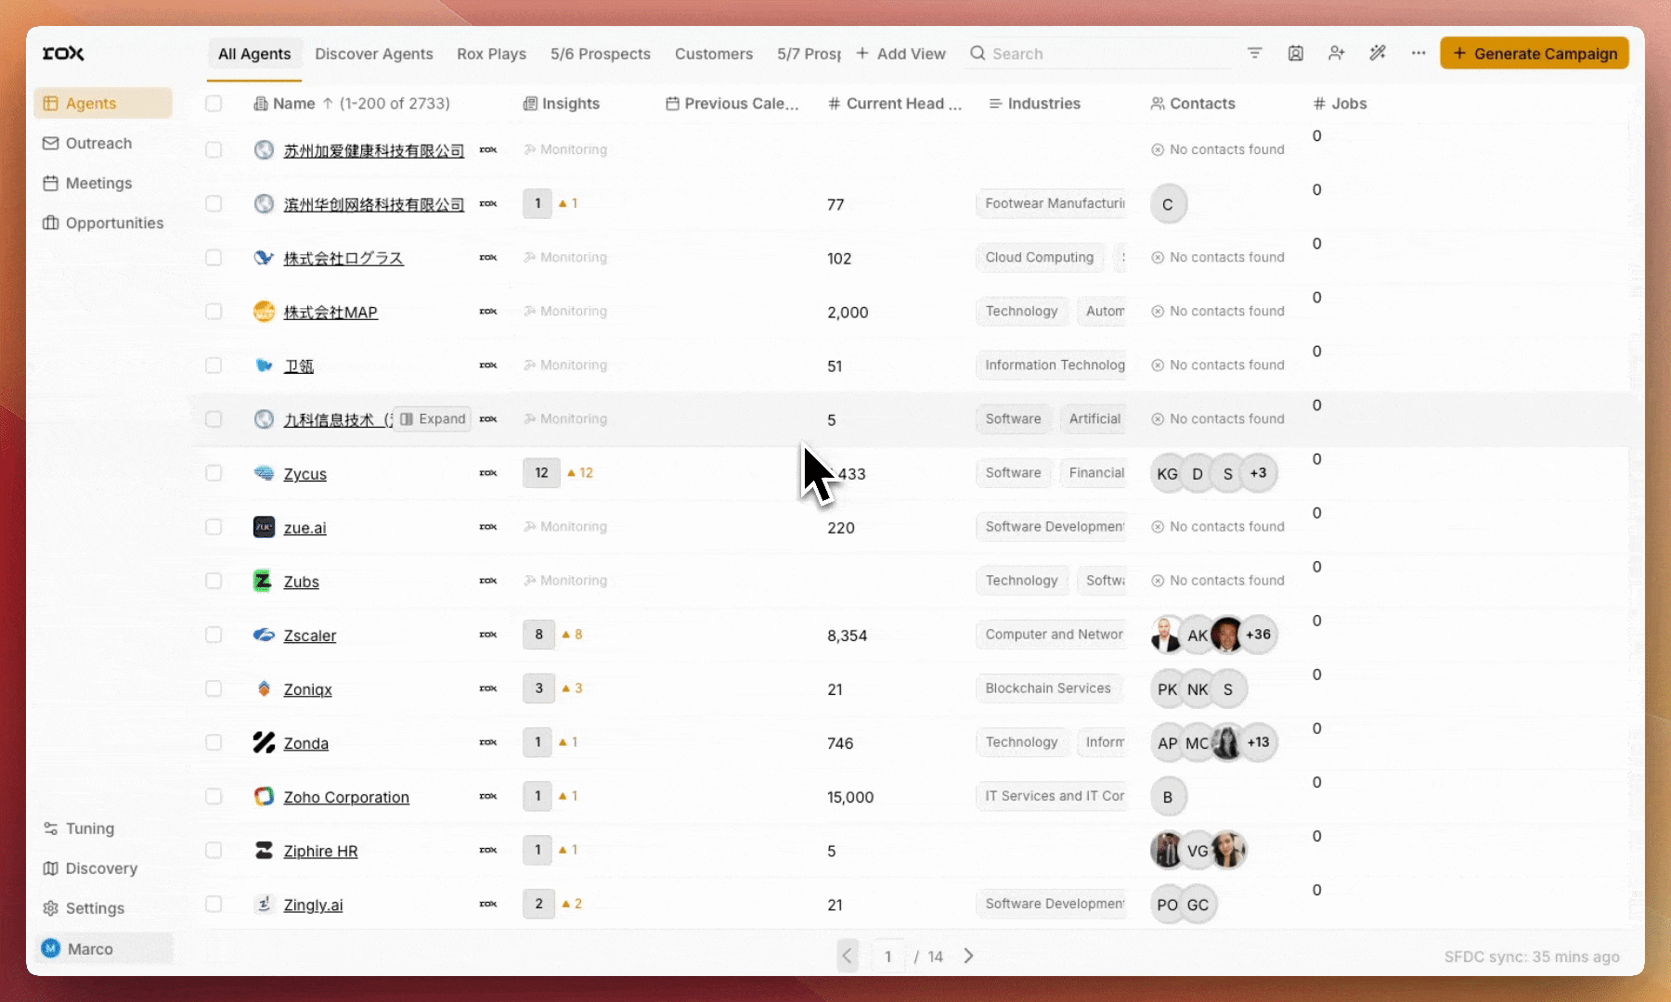Click the magic wand icon
The height and width of the screenshot is (1002, 1671).
[1378, 54]
